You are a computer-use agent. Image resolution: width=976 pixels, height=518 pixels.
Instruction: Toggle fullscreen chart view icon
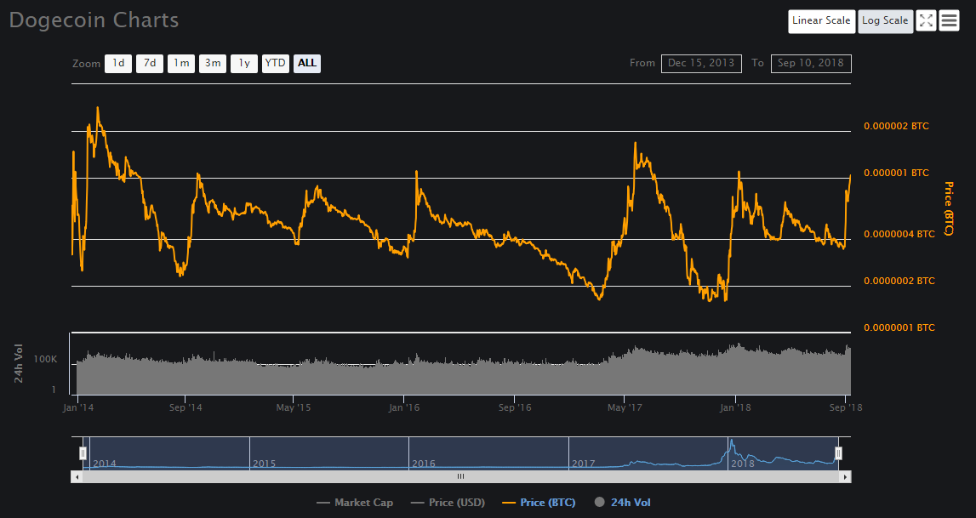pyautogui.click(x=926, y=20)
